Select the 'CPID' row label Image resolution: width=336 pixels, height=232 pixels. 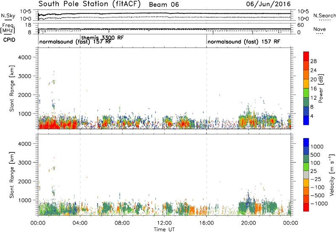[9, 40]
